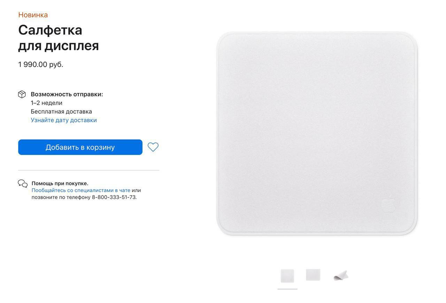Click the 1–2 недели shipping estimate

tap(46, 103)
